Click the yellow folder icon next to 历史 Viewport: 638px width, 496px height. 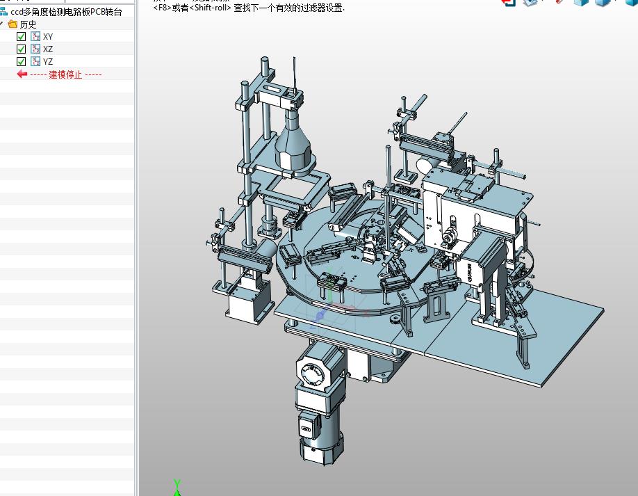(x=13, y=24)
